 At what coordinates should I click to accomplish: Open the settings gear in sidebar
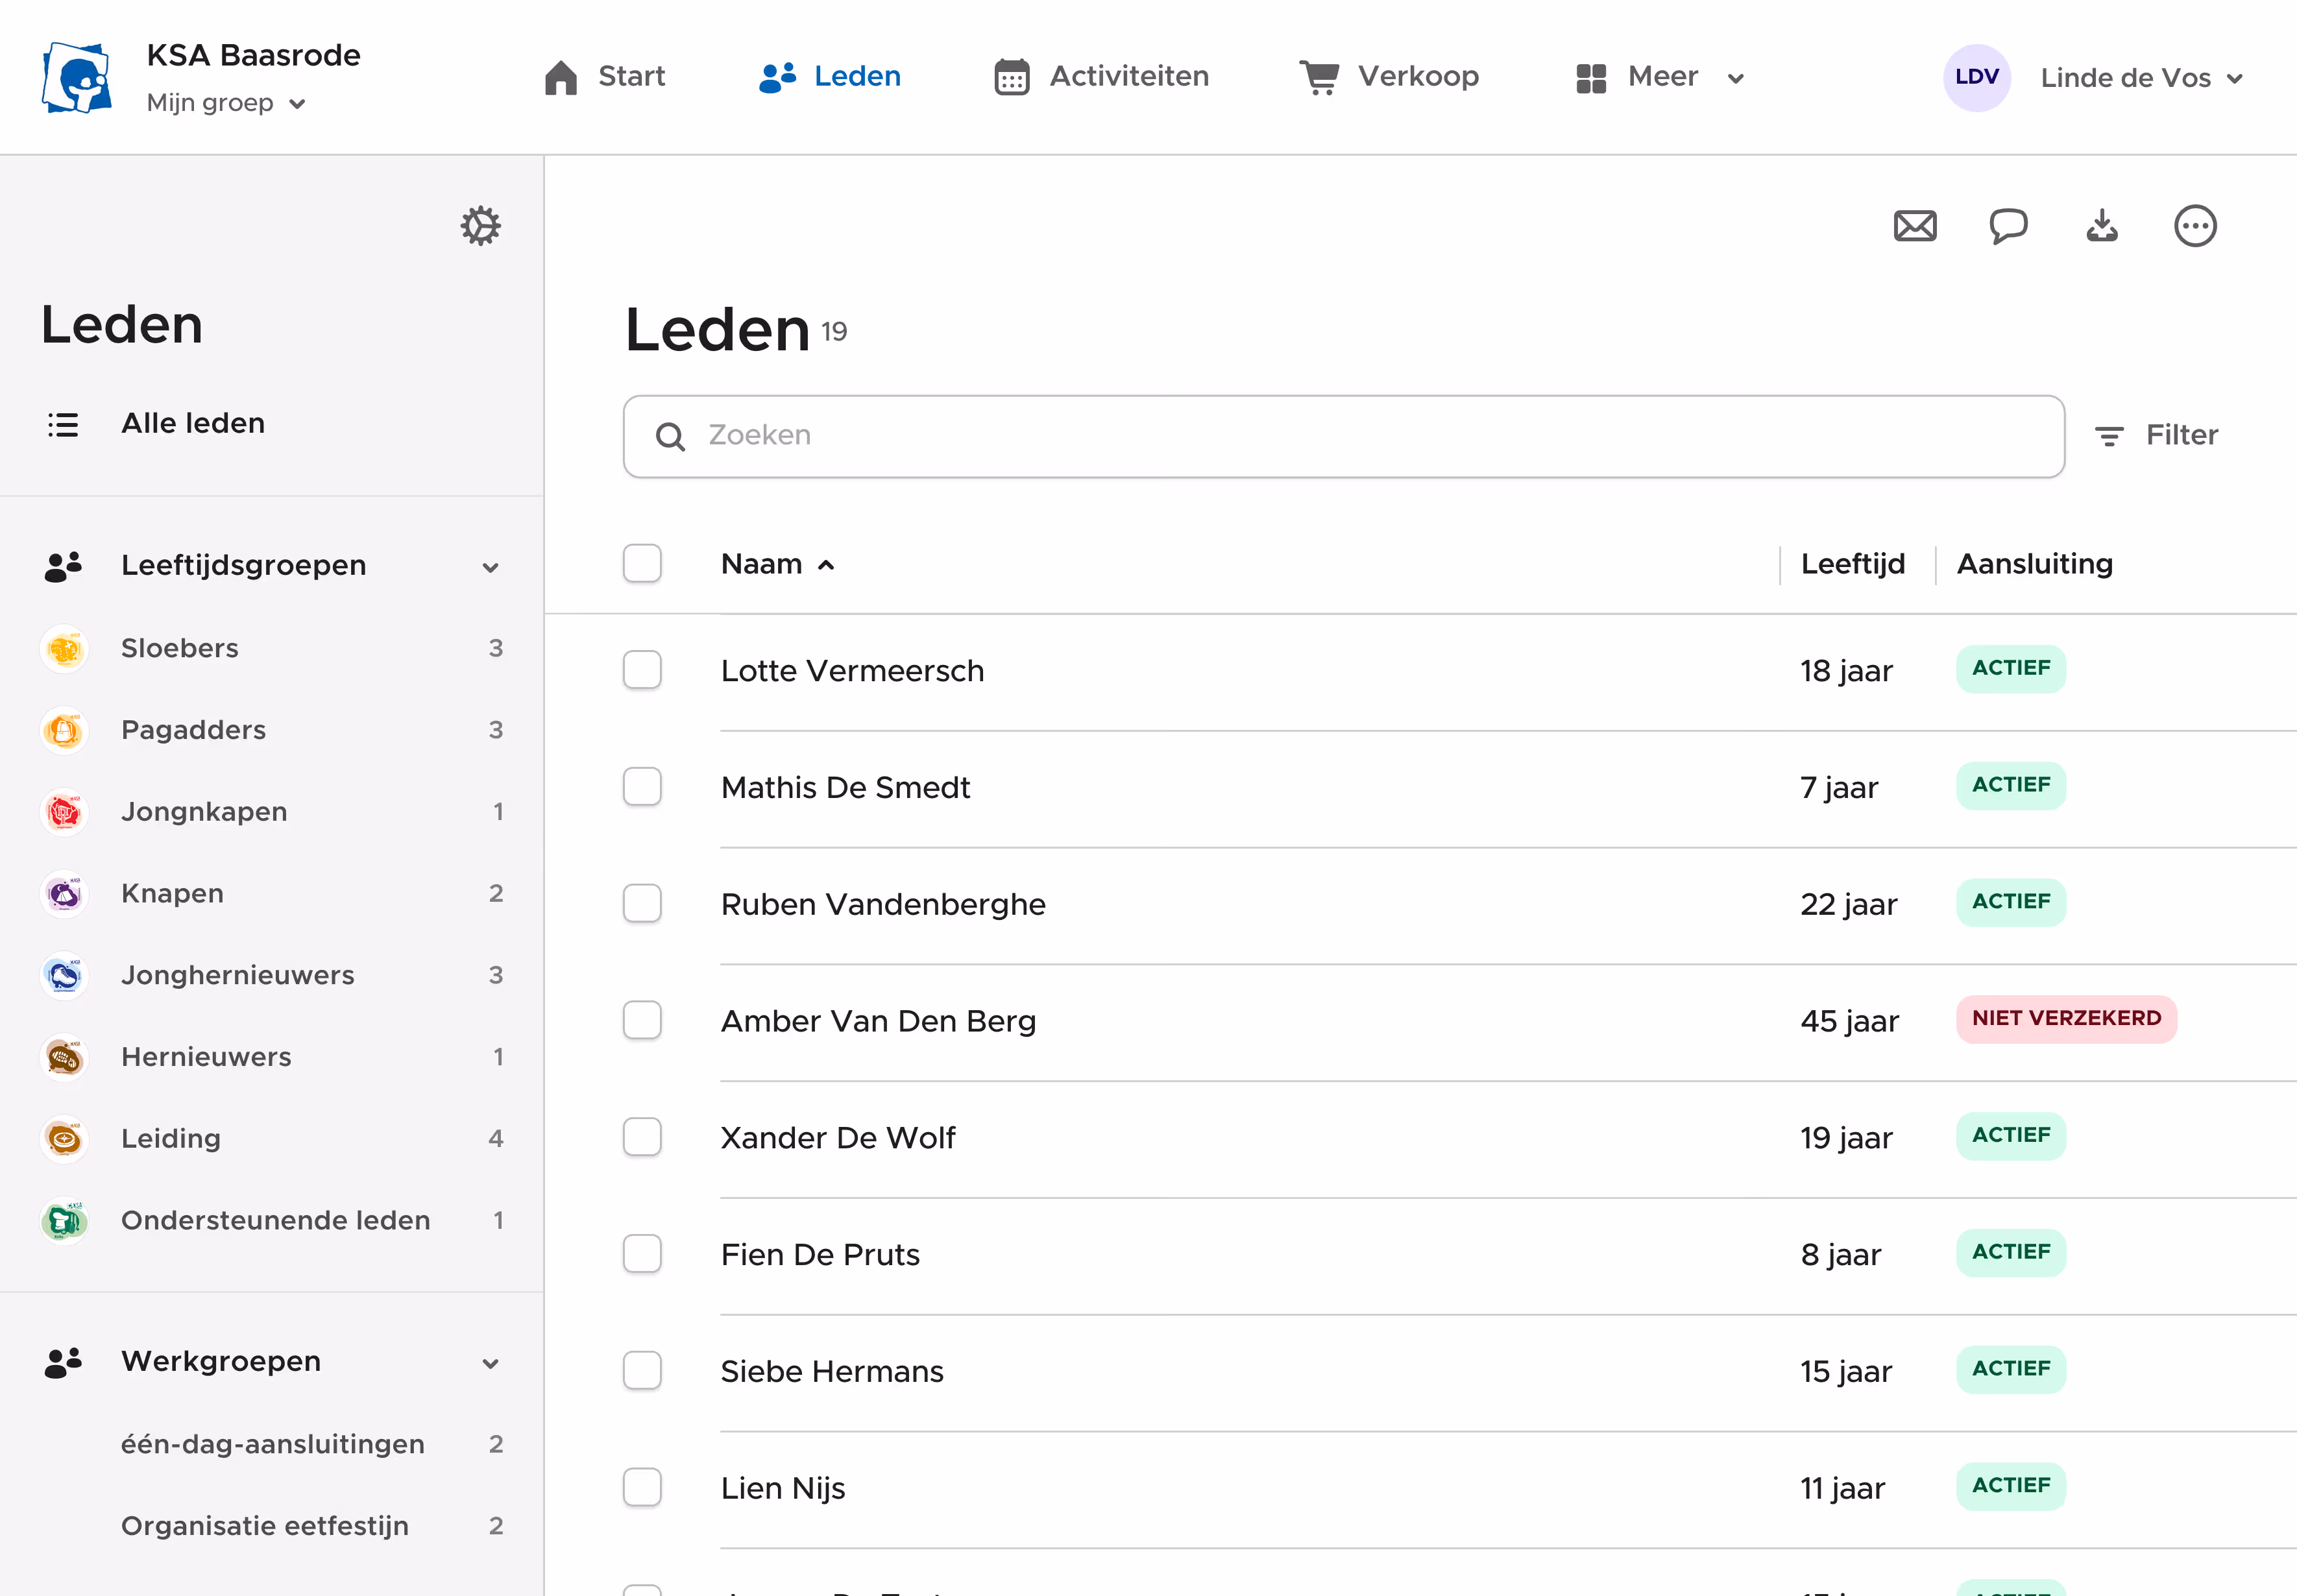point(480,226)
